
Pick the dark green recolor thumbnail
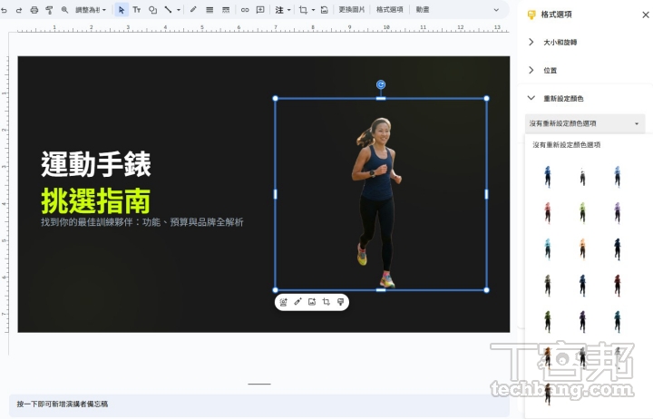(548, 322)
